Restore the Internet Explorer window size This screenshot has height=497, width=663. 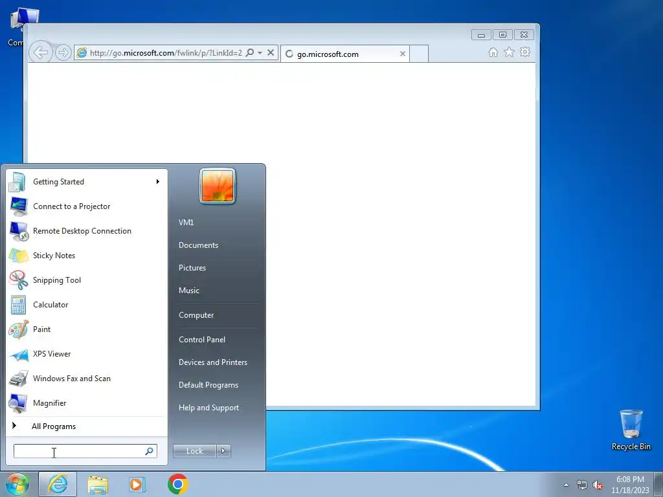tap(502, 35)
